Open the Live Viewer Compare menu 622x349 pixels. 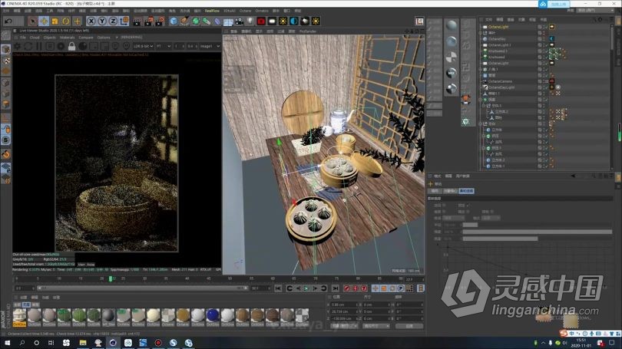tap(86, 38)
